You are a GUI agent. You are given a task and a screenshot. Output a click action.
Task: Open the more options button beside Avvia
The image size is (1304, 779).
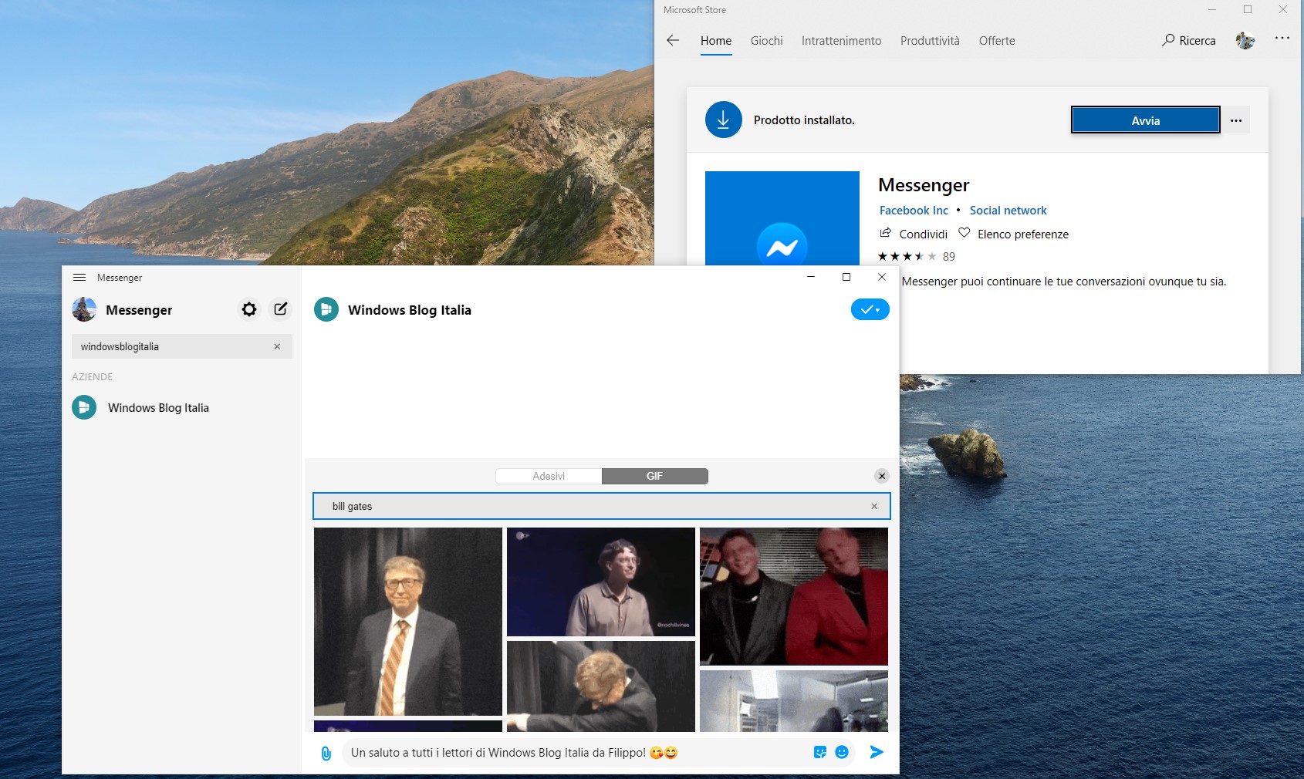click(x=1236, y=120)
